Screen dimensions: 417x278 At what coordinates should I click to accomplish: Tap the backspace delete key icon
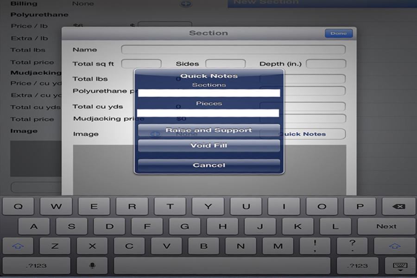tap(399, 206)
